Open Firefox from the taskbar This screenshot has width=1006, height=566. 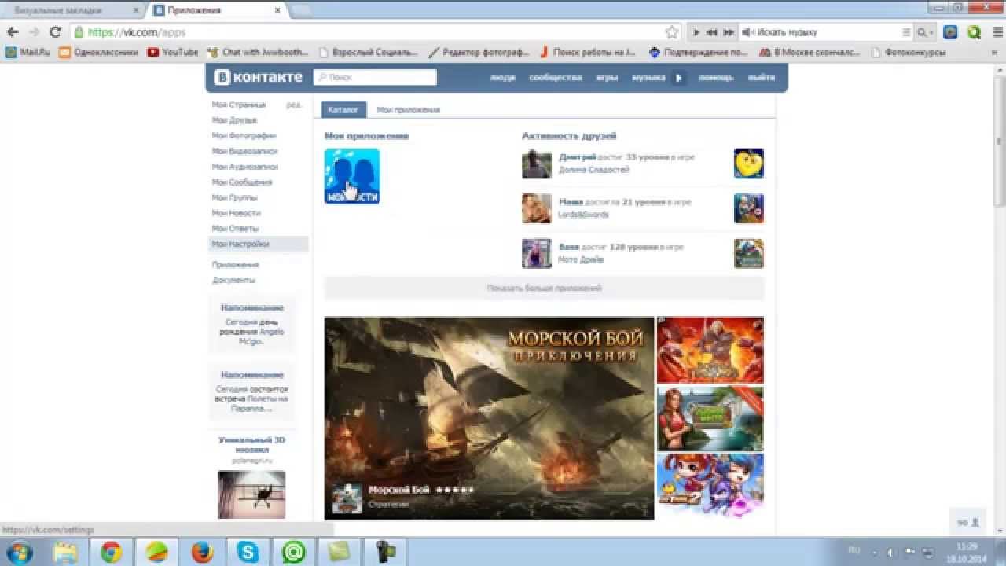tap(202, 552)
